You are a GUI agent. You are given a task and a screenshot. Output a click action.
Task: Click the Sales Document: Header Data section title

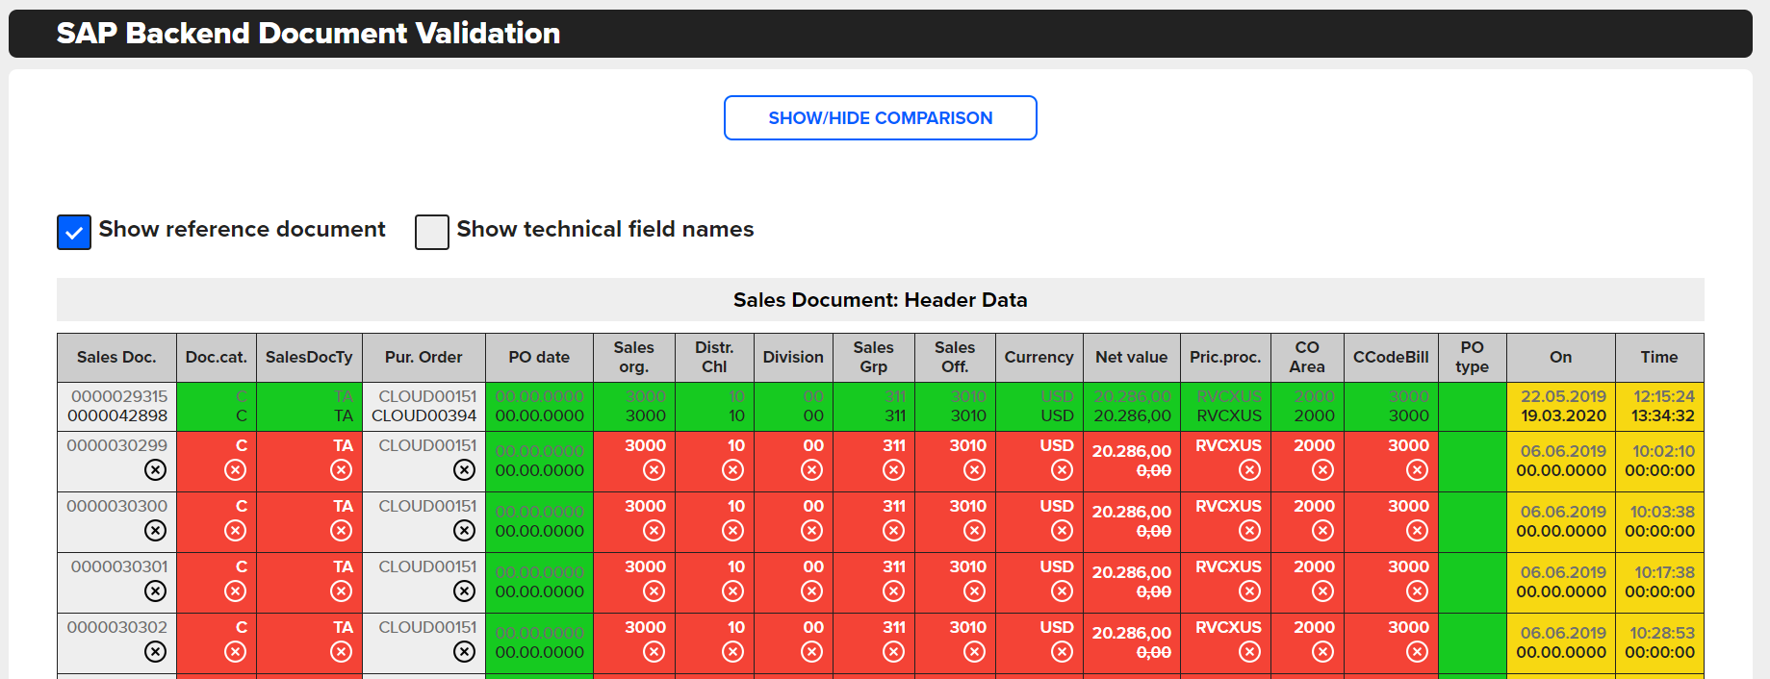(880, 300)
